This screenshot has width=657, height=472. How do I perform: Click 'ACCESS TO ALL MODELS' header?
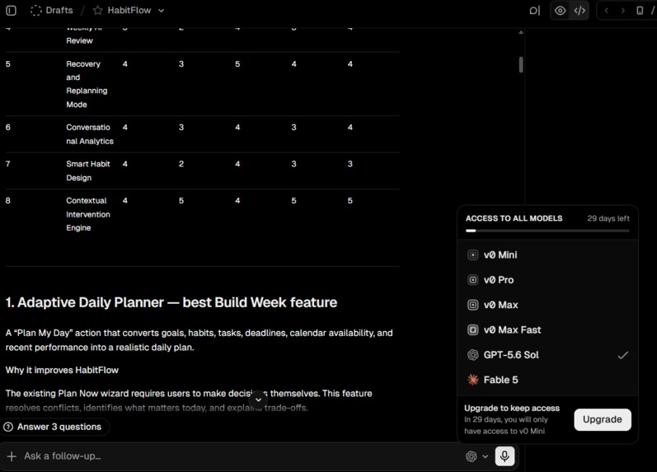tap(514, 218)
